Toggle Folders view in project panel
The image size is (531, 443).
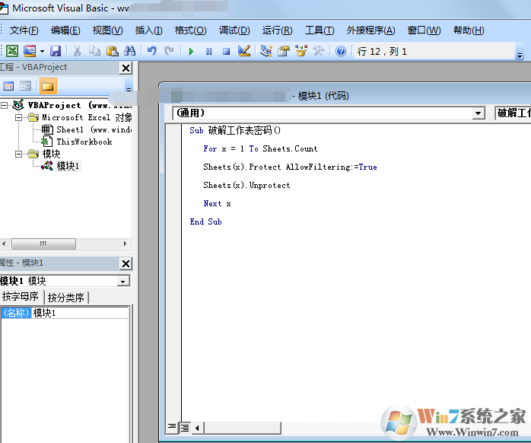[47, 86]
